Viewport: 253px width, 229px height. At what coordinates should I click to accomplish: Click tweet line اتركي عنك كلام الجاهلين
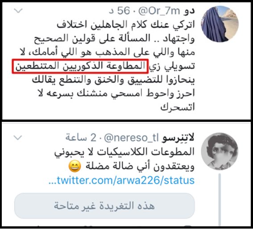point(126,25)
